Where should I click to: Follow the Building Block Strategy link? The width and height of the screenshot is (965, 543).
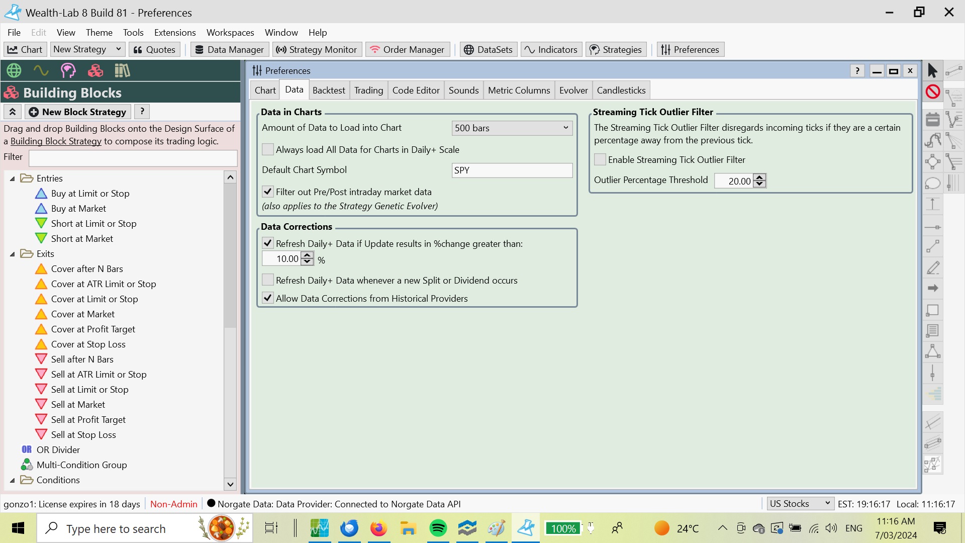click(56, 141)
